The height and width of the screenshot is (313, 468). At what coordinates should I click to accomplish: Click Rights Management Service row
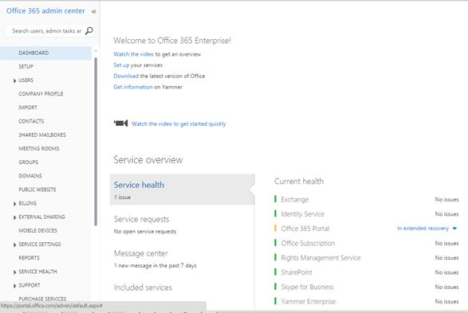[x=367, y=258]
